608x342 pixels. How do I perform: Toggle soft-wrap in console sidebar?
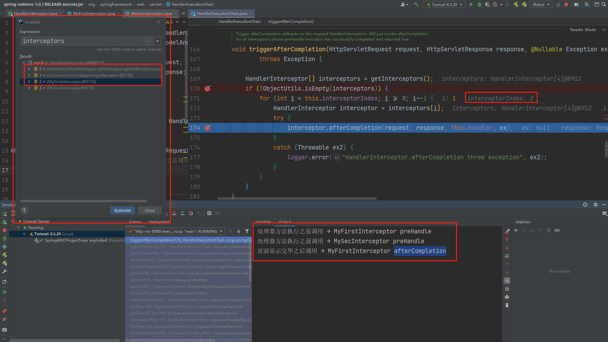[507, 281]
